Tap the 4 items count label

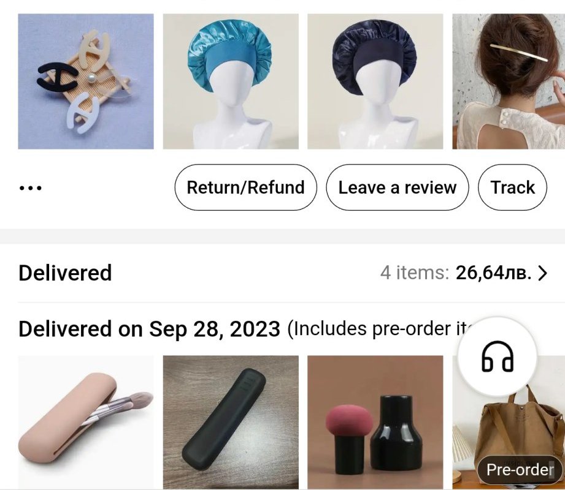click(x=414, y=273)
